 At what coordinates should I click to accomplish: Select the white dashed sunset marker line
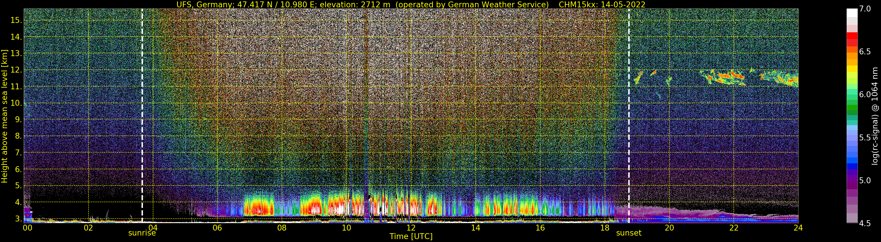(629, 116)
